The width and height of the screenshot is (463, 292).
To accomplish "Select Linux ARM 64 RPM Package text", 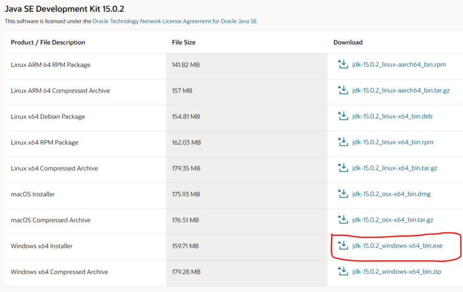I will 51,65.
